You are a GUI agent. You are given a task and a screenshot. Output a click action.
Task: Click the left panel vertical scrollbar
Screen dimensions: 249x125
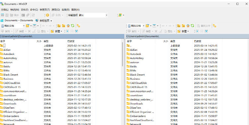[x=123, y=54]
